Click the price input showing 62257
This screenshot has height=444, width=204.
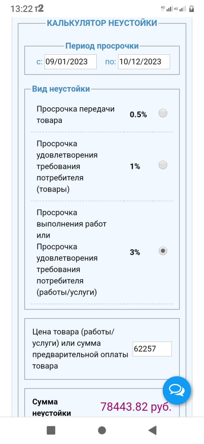tap(152, 349)
